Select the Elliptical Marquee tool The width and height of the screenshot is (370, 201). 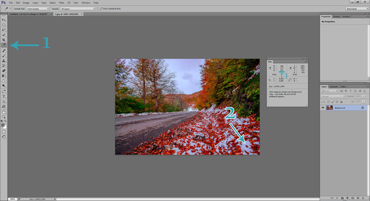(4, 25)
